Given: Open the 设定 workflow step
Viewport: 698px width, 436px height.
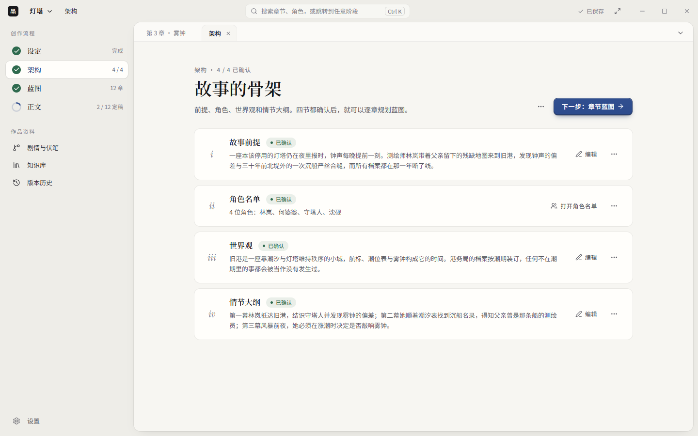Looking at the screenshot, I should (67, 51).
